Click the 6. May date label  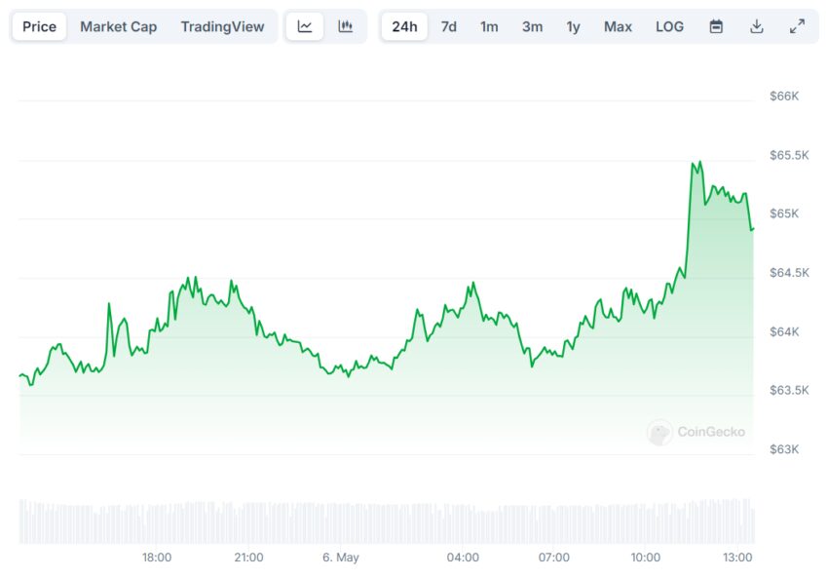(x=341, y=558)
